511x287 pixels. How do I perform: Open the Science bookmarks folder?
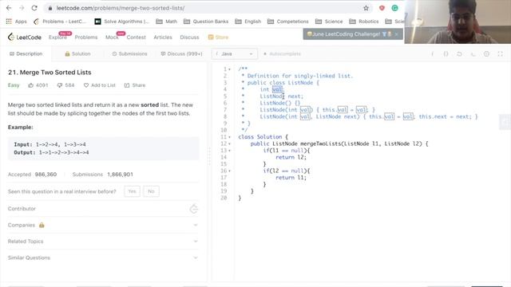pos(329,22)
